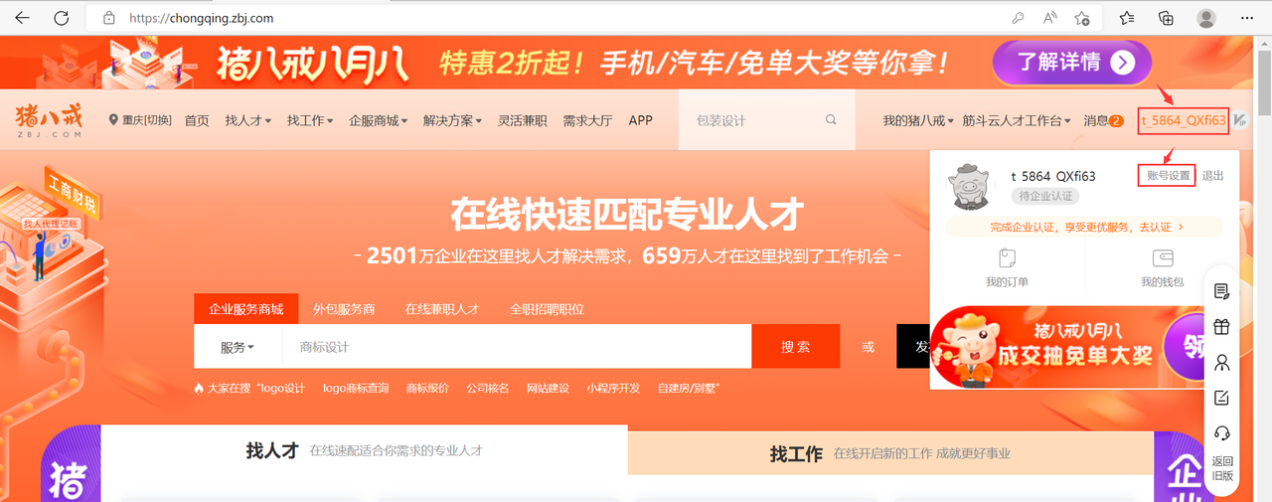Viewport: 1272px width, 502px height.
Task: Click the feedback note icon in floating sidebar
Action: [x=1222, y=398]
